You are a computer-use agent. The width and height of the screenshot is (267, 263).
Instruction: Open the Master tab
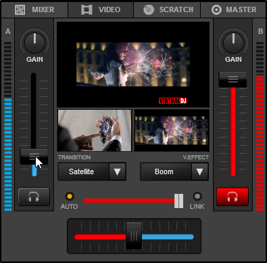pyautogui.click(x=233, y=9)
